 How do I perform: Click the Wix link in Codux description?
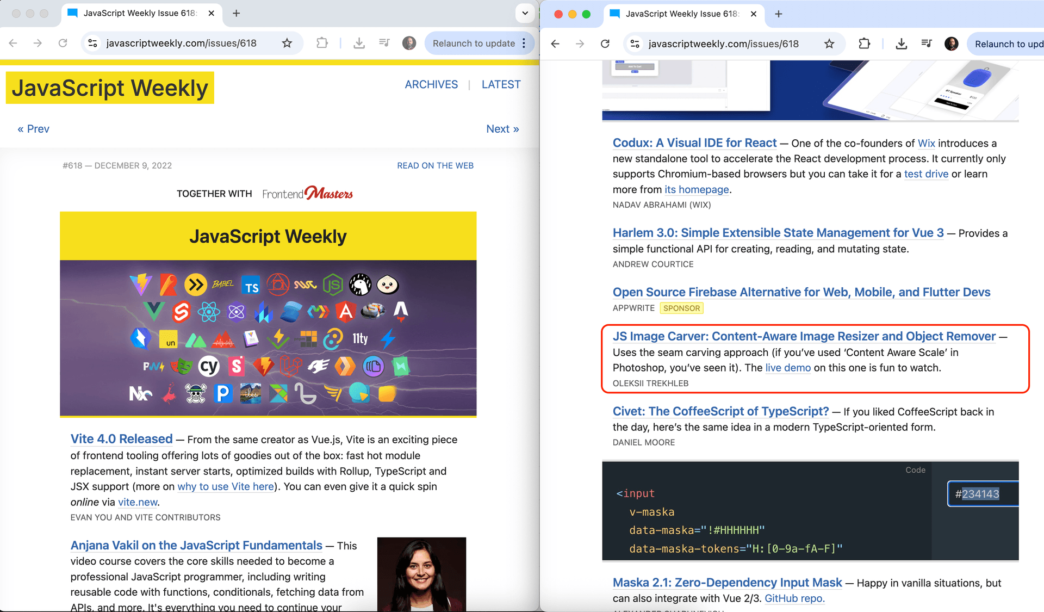[926, 143]
